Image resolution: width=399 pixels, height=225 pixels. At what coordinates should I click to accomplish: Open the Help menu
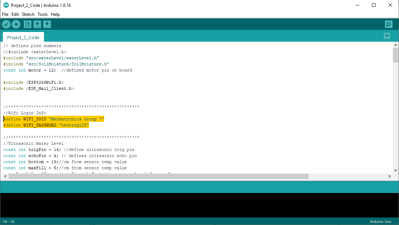coord(55,14)
